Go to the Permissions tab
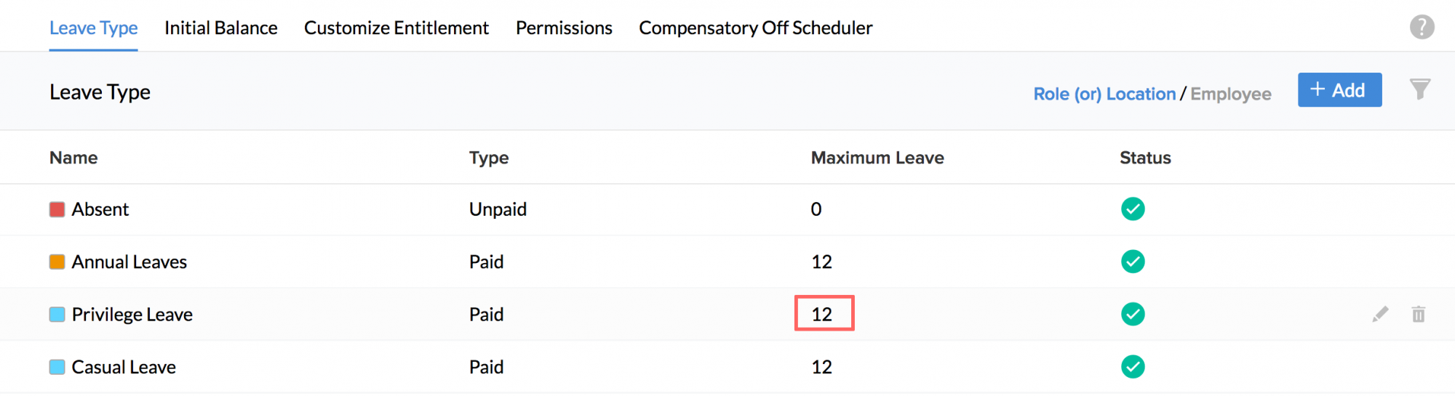The height and width of the screenshot is (396, 1455). [564, 28]
